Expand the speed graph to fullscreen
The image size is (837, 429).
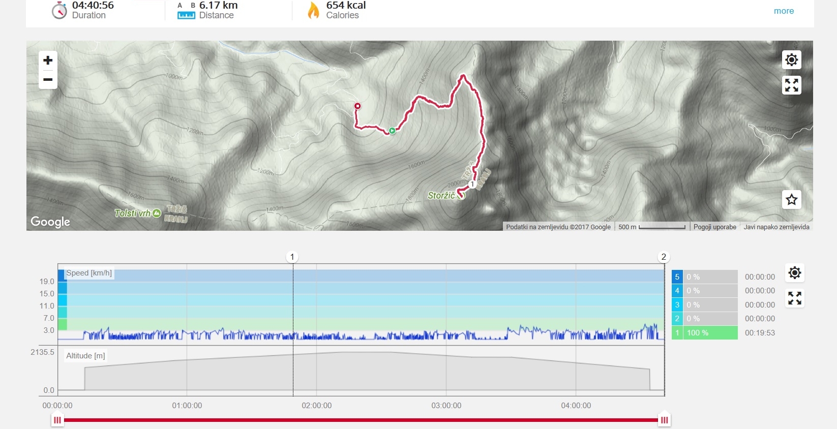pos(795,298)
